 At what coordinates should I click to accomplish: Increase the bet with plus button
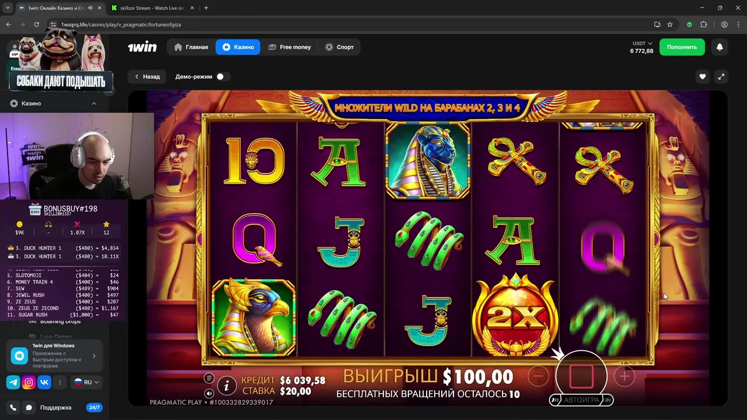coord(624,377)
